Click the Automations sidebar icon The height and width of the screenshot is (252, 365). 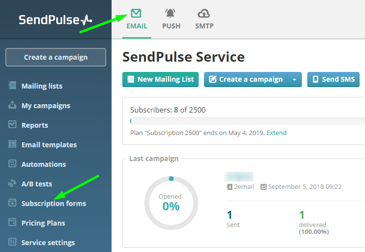13,164
